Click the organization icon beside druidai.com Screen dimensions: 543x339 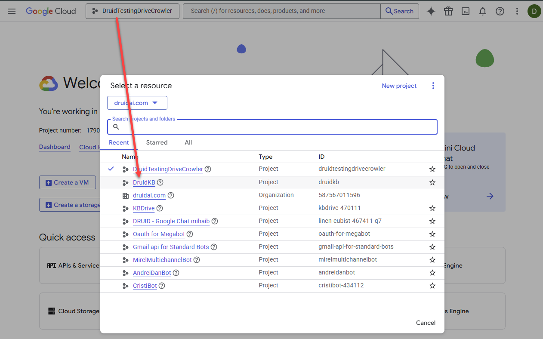[125, 196]
